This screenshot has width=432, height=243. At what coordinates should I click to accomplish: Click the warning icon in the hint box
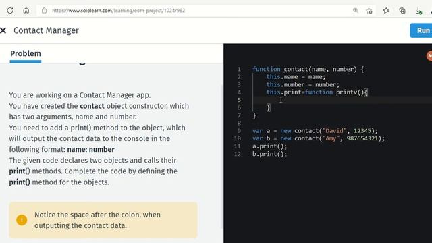(x=22, y=220)
